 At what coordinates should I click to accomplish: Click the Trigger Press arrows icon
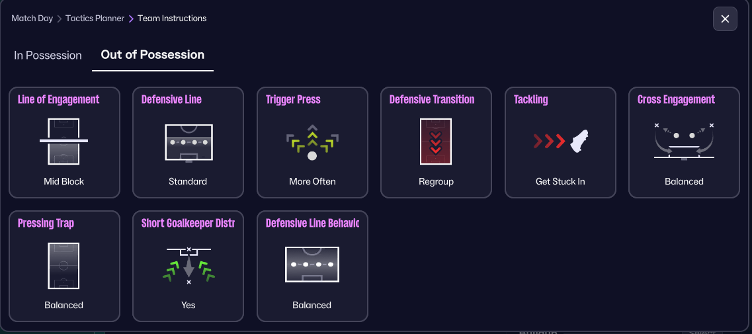click(x=312, y=141)
